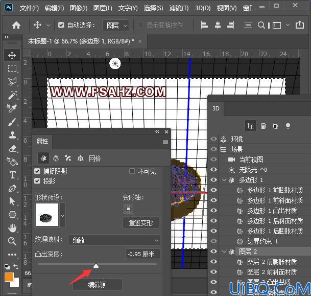Select the Eraser tool

[12, 148]
